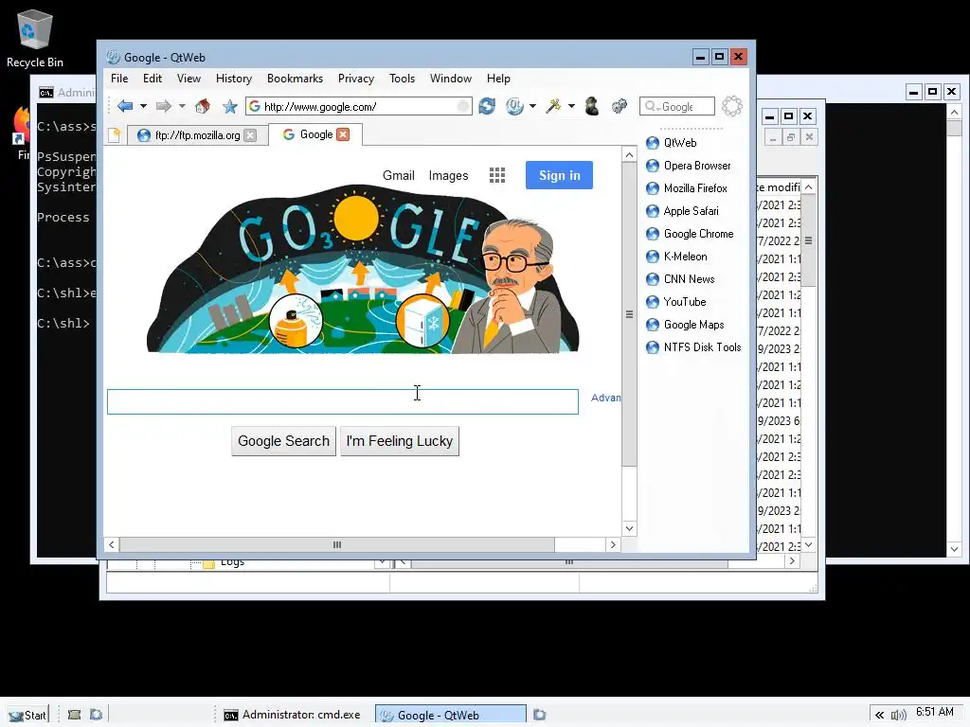
Task: Toggle private browsing spy icon
Action: point(592,106)
